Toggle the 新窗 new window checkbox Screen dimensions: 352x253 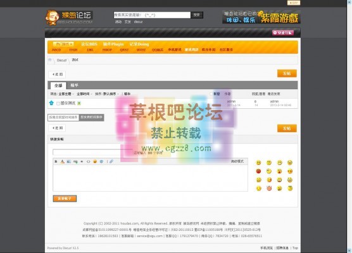211,94
